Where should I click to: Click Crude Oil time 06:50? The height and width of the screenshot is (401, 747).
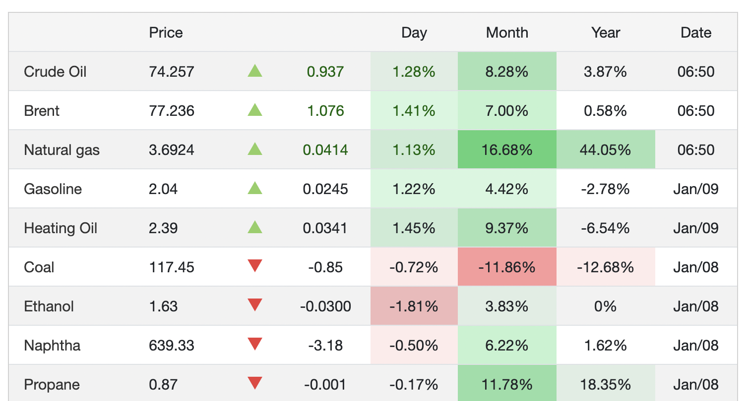[696, 72]
